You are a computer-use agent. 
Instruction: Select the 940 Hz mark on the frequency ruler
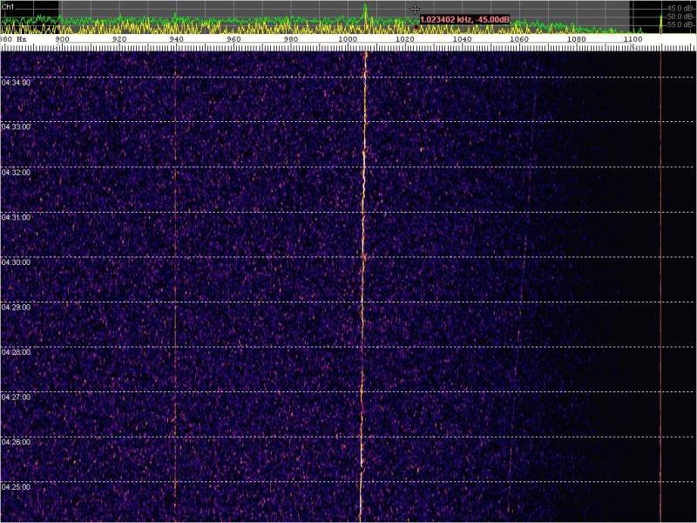coord(176,40)
